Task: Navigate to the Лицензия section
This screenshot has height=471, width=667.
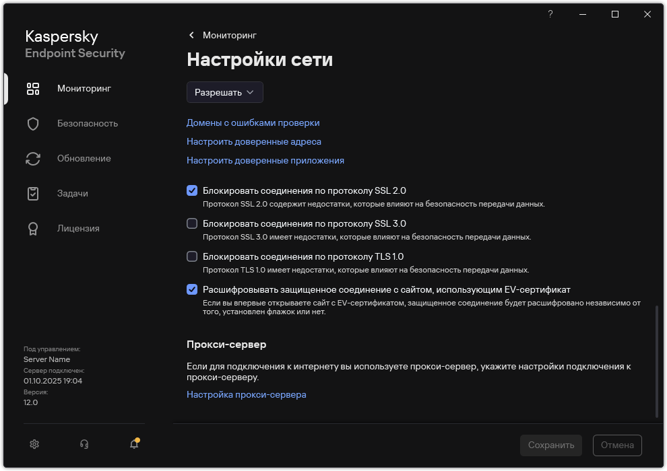Action: pyautogui.click(x=79, y=228)
